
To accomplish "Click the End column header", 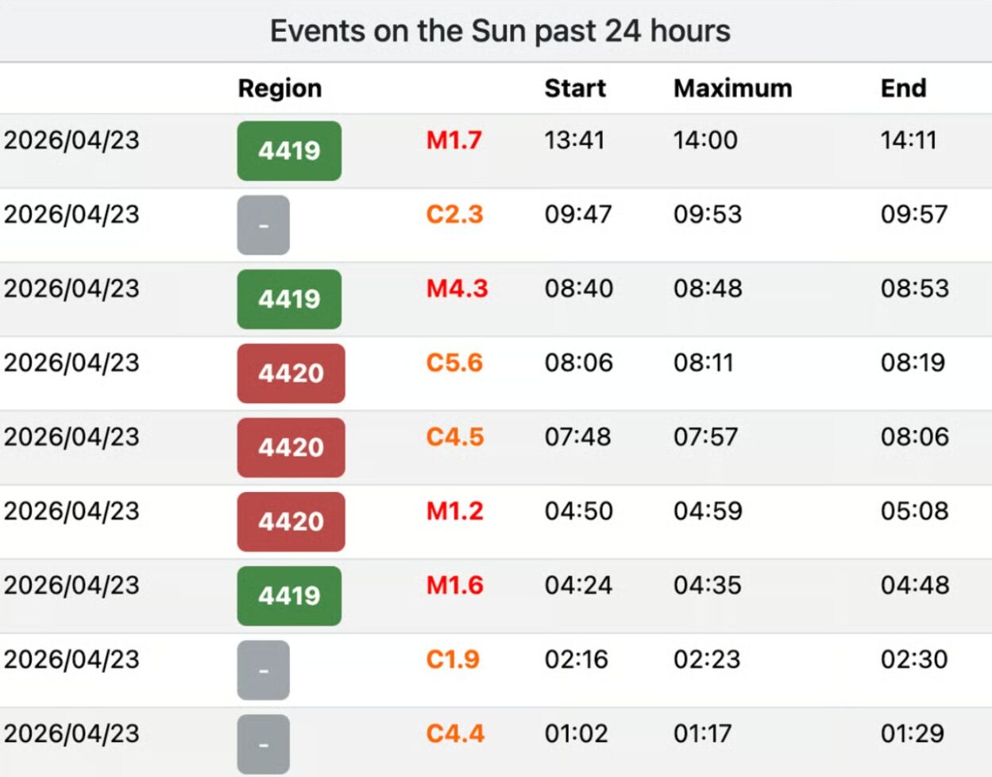I will coord(903,88).
